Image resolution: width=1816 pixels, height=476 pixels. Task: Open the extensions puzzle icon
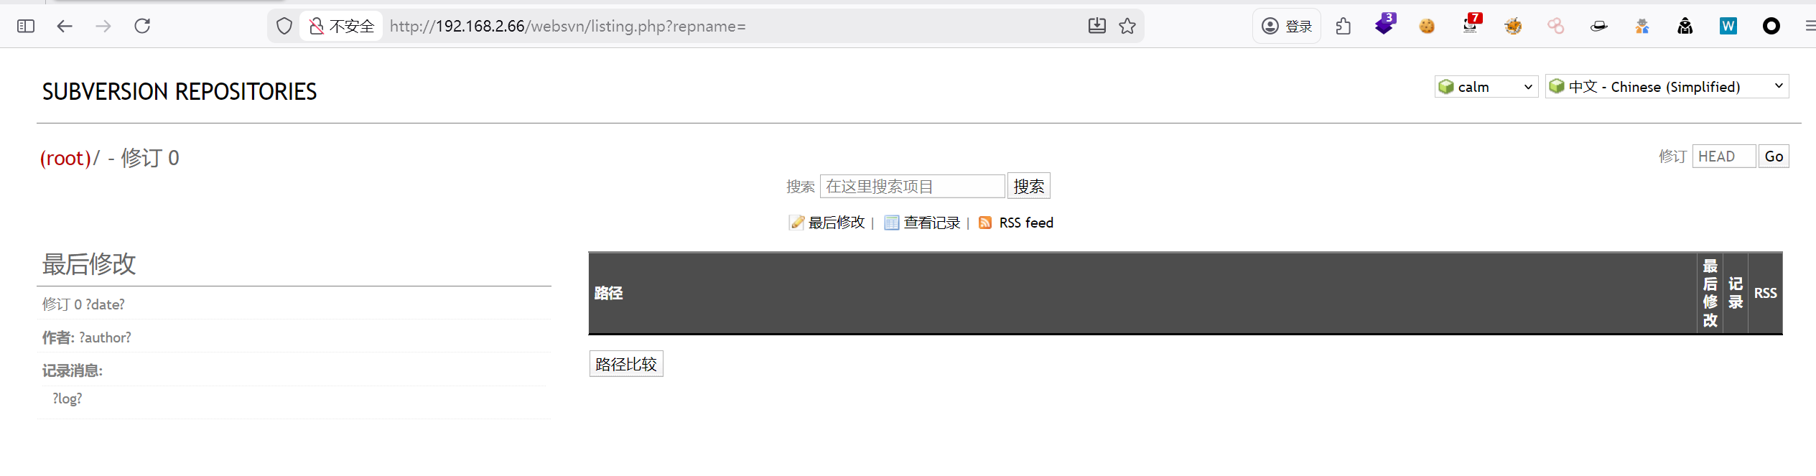[x=1343, y=27]
